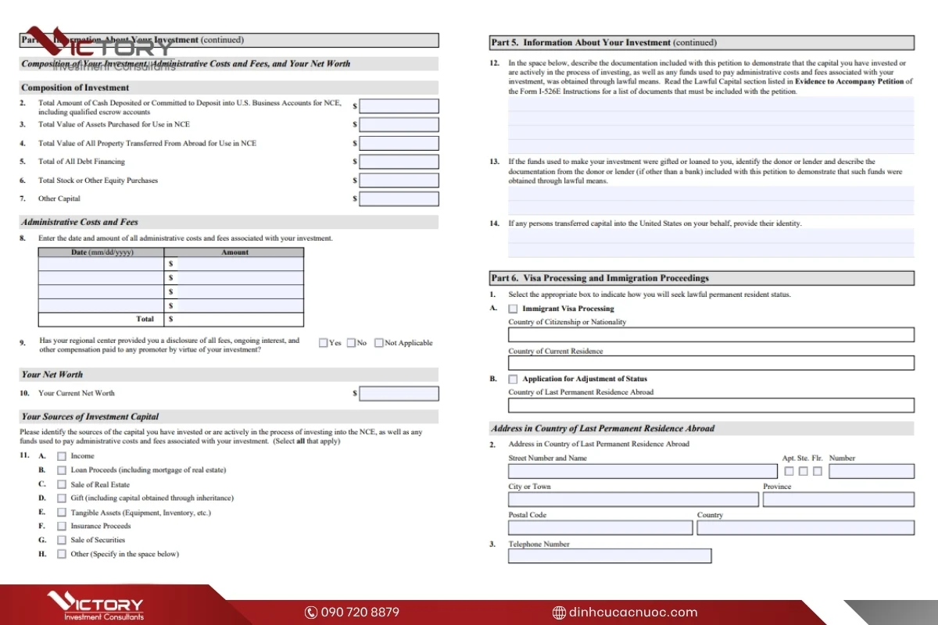This screenshot has width=938, height=625.
Task: Click the Victory logo in footer
Action: [x=95, y=607]
